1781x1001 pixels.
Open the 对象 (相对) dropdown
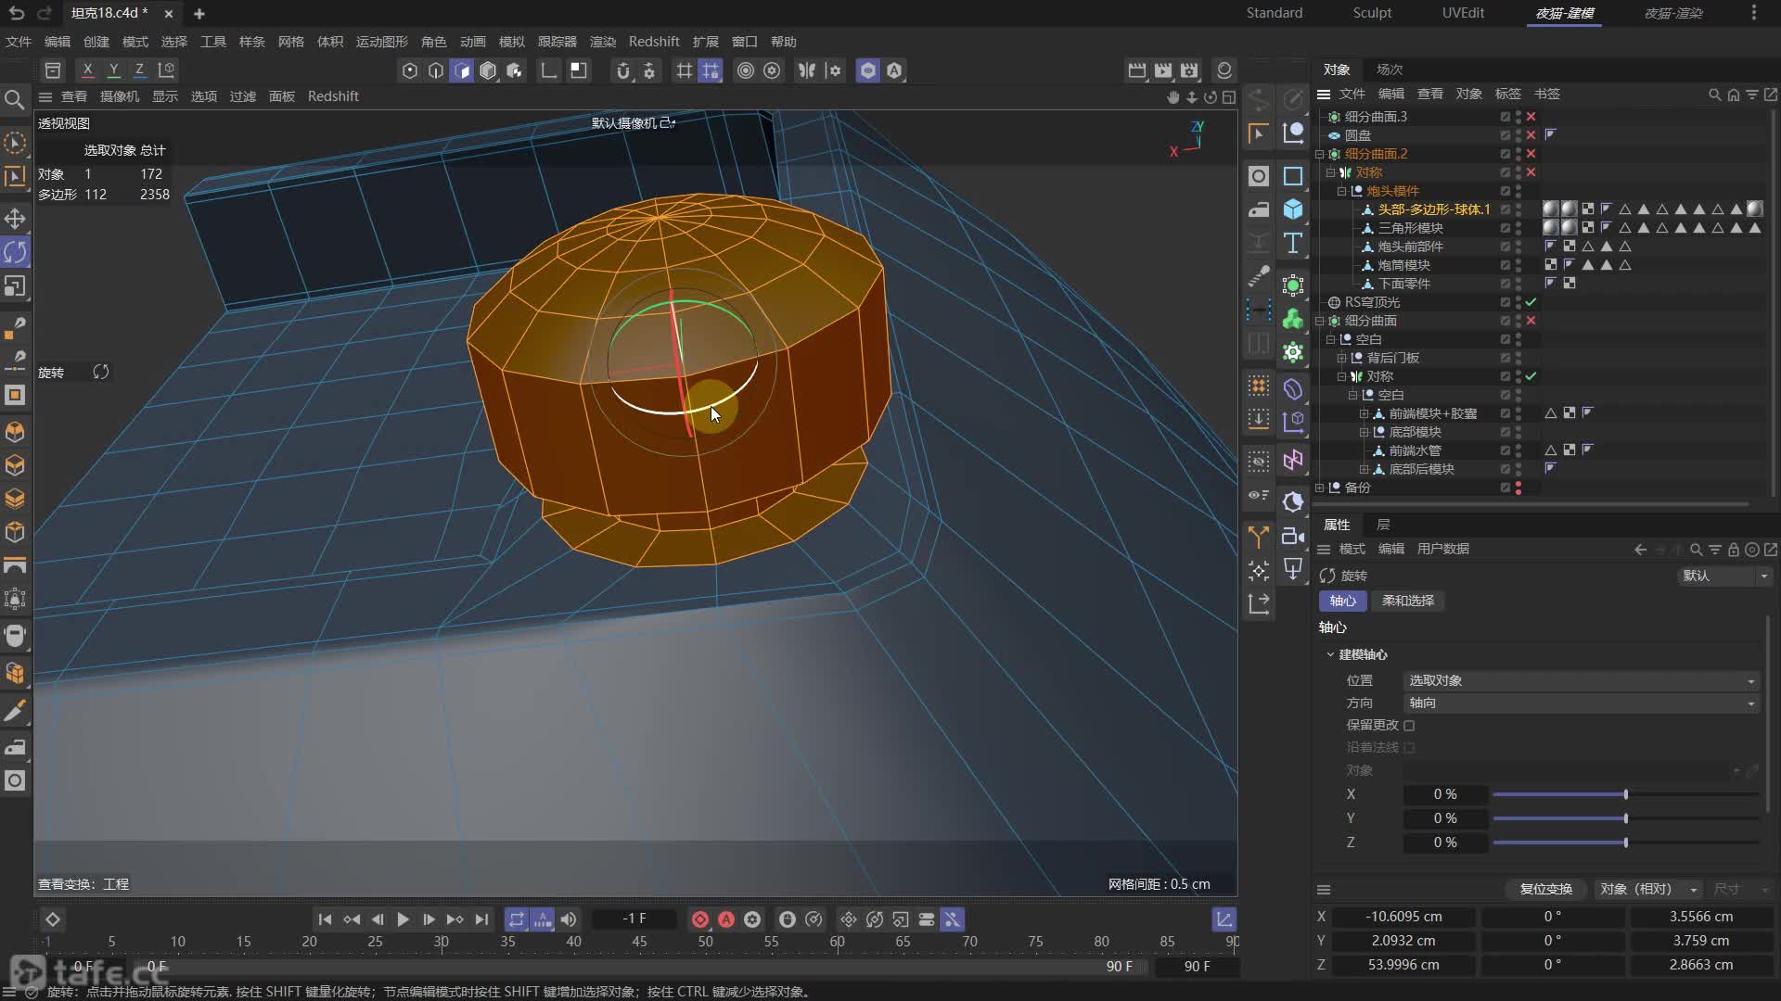click(x=1648, y=889)
